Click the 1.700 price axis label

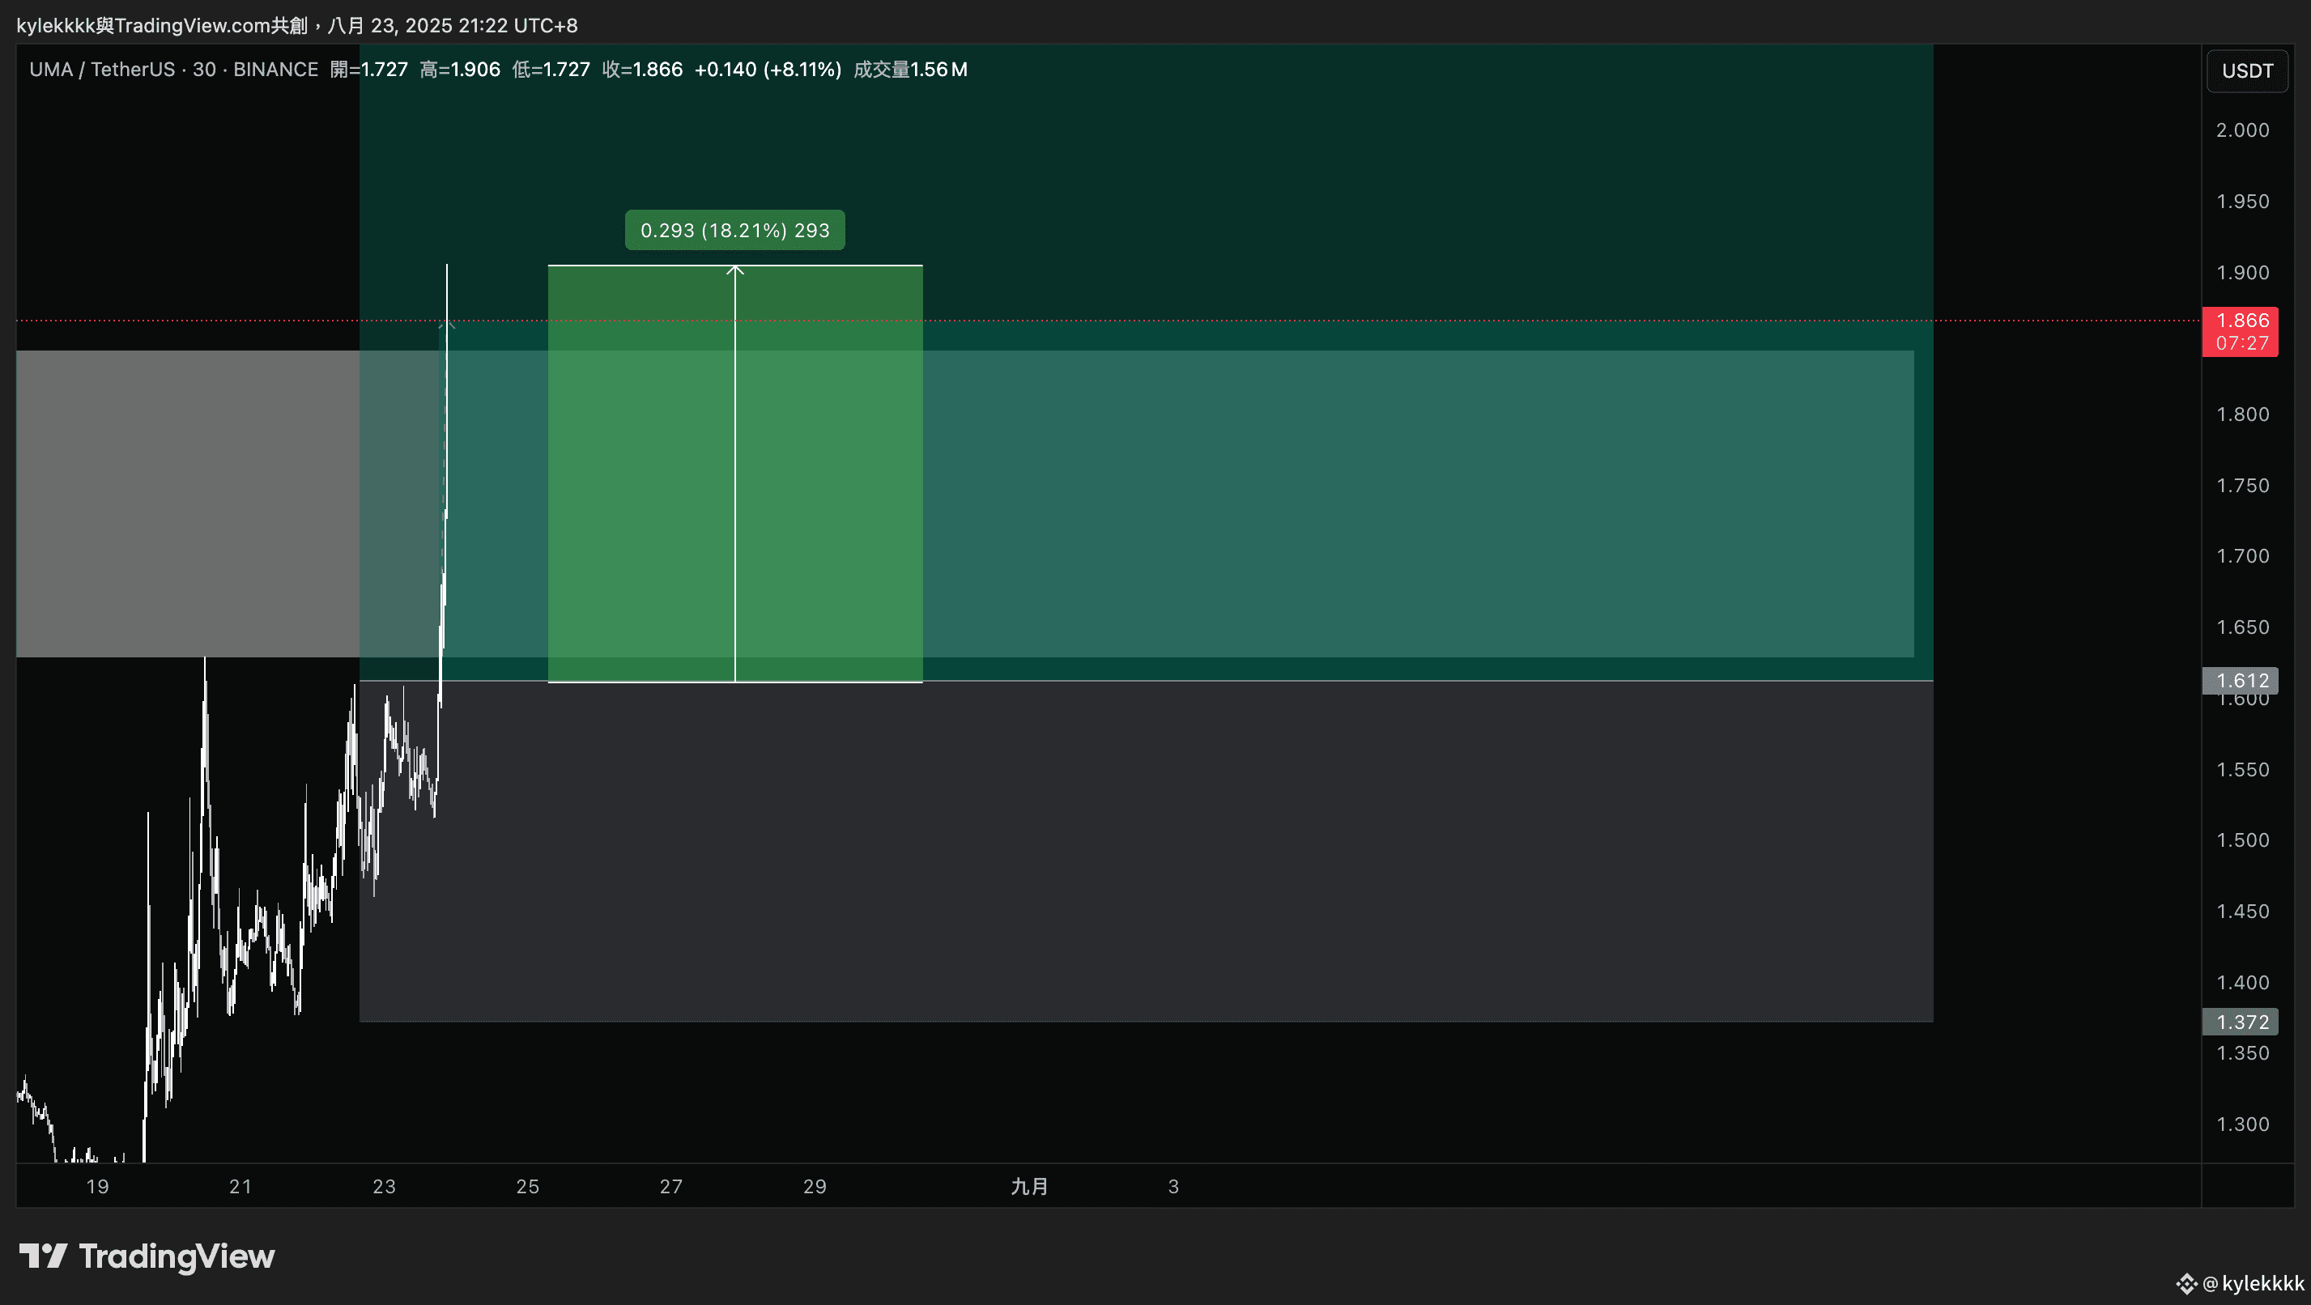click(2242, 556)
